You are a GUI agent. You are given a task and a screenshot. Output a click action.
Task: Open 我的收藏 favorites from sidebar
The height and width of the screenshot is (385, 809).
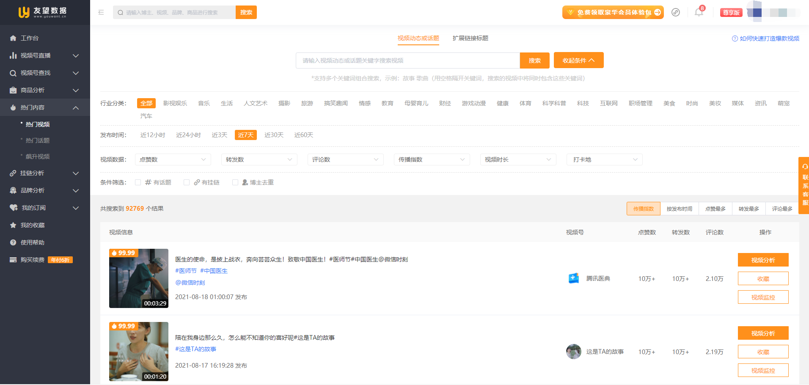pos(14,225)
